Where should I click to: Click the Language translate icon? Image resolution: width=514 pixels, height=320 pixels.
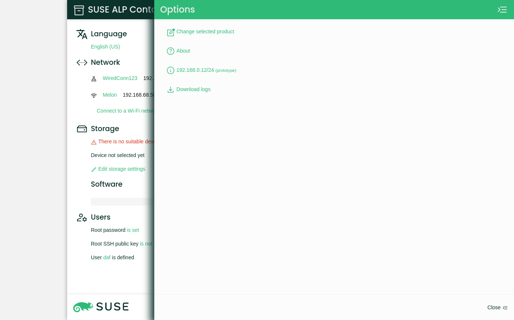pyautogui.click(x=82, y=34)
